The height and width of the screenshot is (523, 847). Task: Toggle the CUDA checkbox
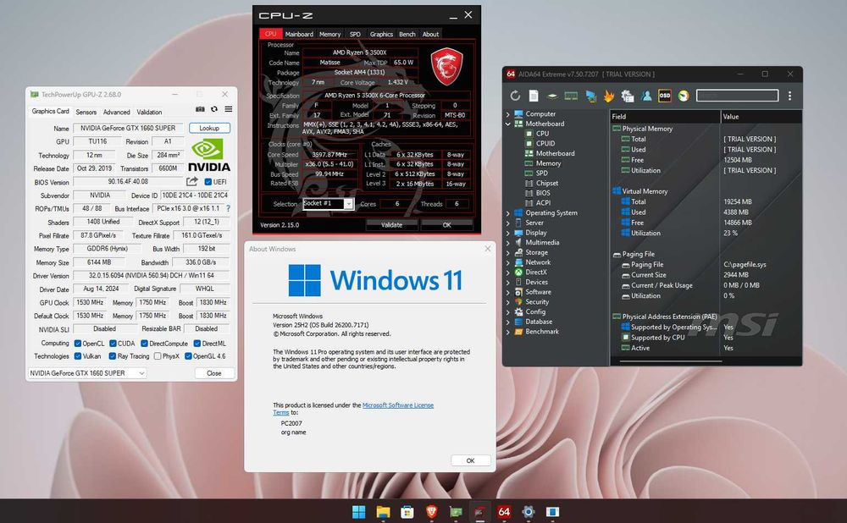(x=113, y=344)
